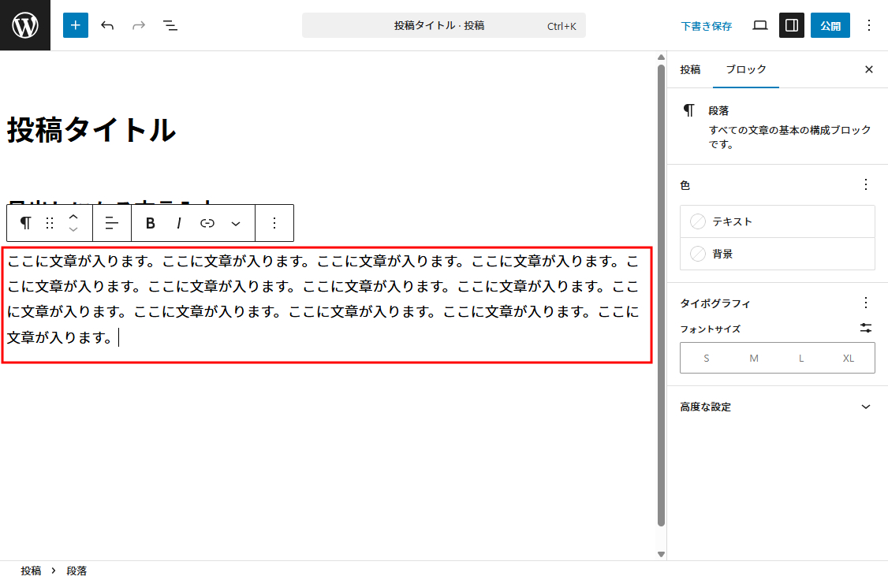
Task: Select font size L
Action: (x=800, y=359)
